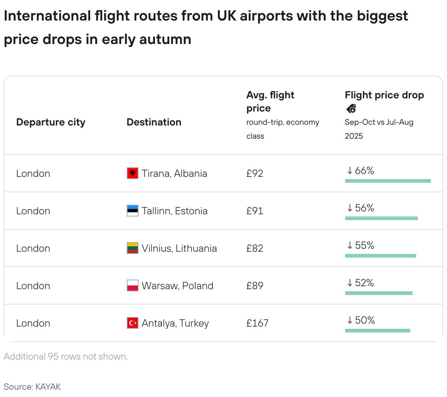
Task: Click the £167 price for Antalya
Action: [257, 323]
